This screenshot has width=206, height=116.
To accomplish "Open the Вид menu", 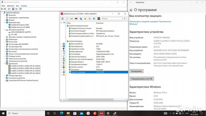I will [x=17, y=6].
